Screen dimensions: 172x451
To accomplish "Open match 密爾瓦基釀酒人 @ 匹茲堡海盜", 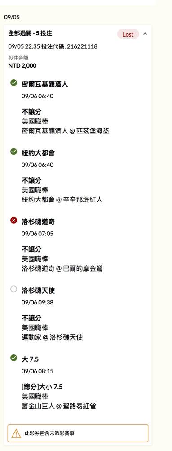I will (x=65, y=131).
